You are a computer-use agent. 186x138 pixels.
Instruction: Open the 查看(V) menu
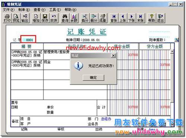[39, 10]
